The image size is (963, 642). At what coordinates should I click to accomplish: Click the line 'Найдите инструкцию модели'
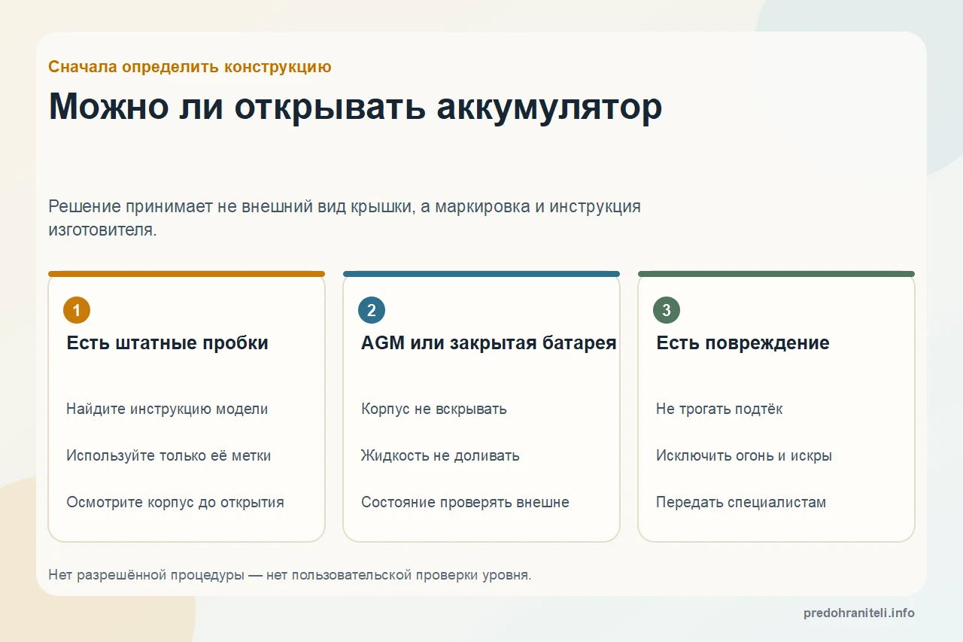pyautogui.click(x=167, y=409)
